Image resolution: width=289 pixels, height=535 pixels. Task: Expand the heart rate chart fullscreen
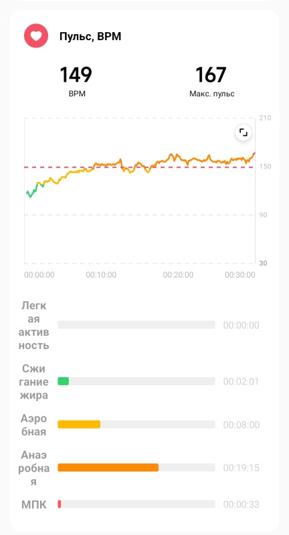[244, 132]
